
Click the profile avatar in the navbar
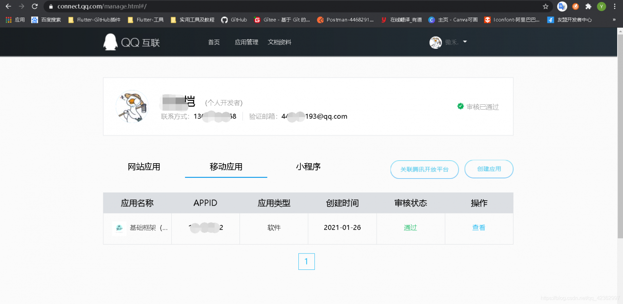pos(436,42)
